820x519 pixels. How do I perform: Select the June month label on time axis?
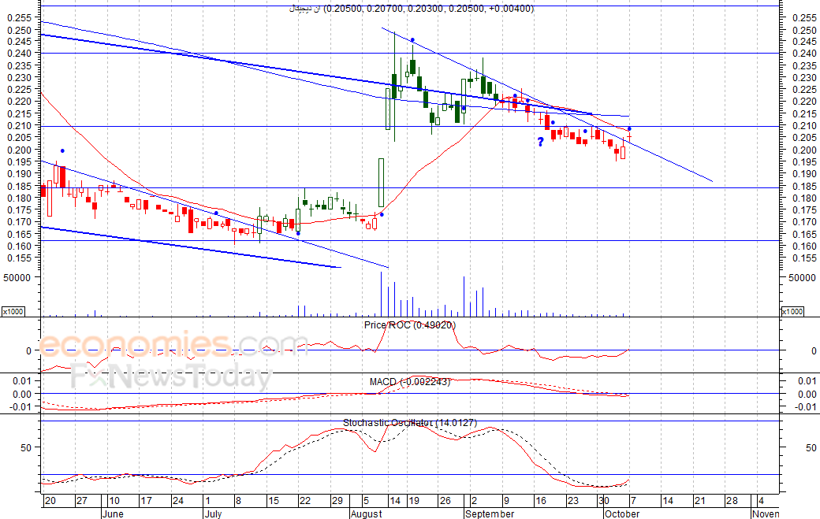tap(113, 513)
